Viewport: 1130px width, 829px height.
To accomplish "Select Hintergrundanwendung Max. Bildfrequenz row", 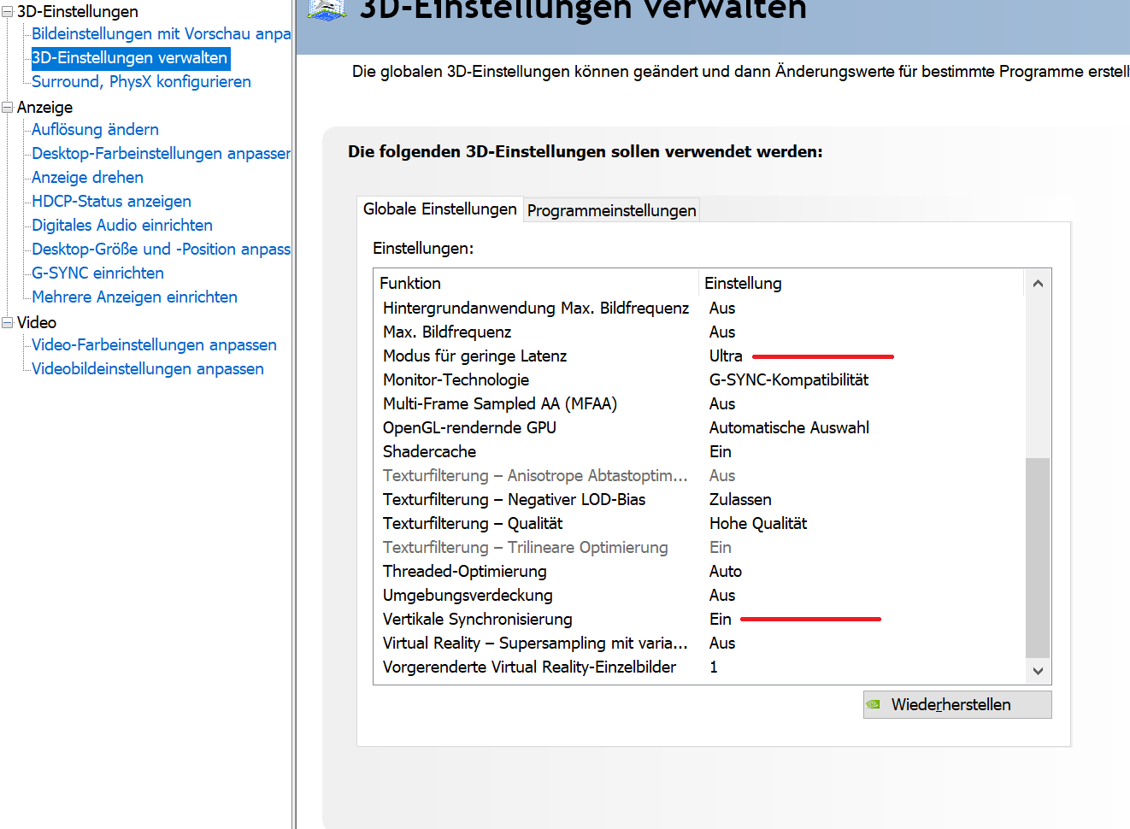I will [x=699, y=308].
